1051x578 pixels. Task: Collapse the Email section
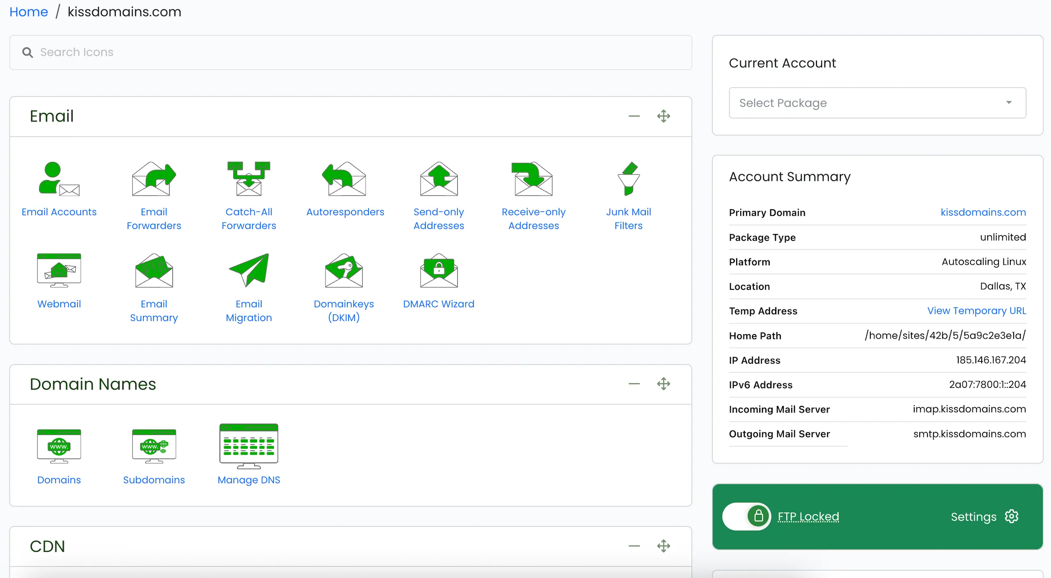click(634, 116)
